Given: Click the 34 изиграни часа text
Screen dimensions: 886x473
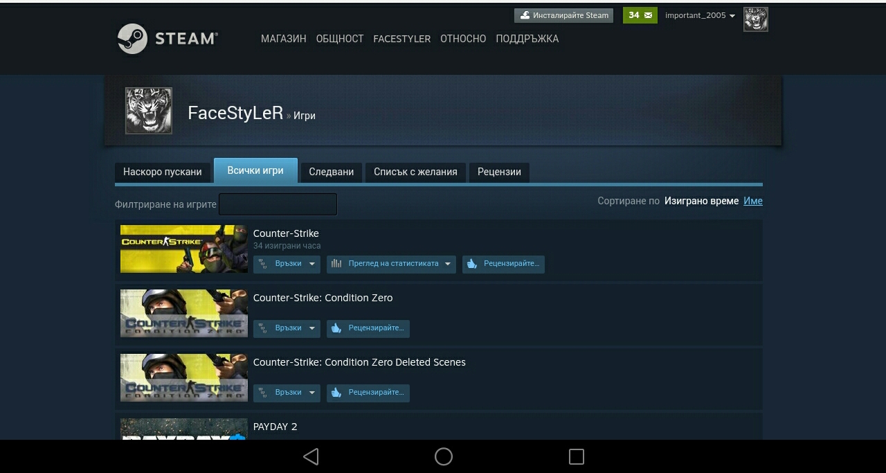Looking at the screenshot, I should pos(287,246).
